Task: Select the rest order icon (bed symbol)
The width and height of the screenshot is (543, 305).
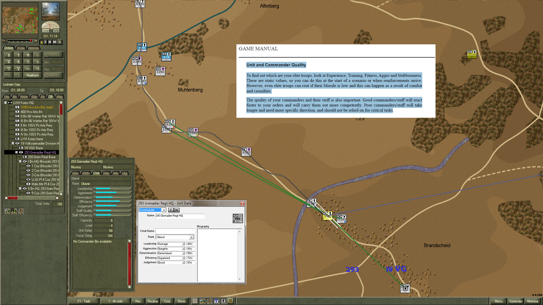Action: pyautogui.click(x=28, y=69)
